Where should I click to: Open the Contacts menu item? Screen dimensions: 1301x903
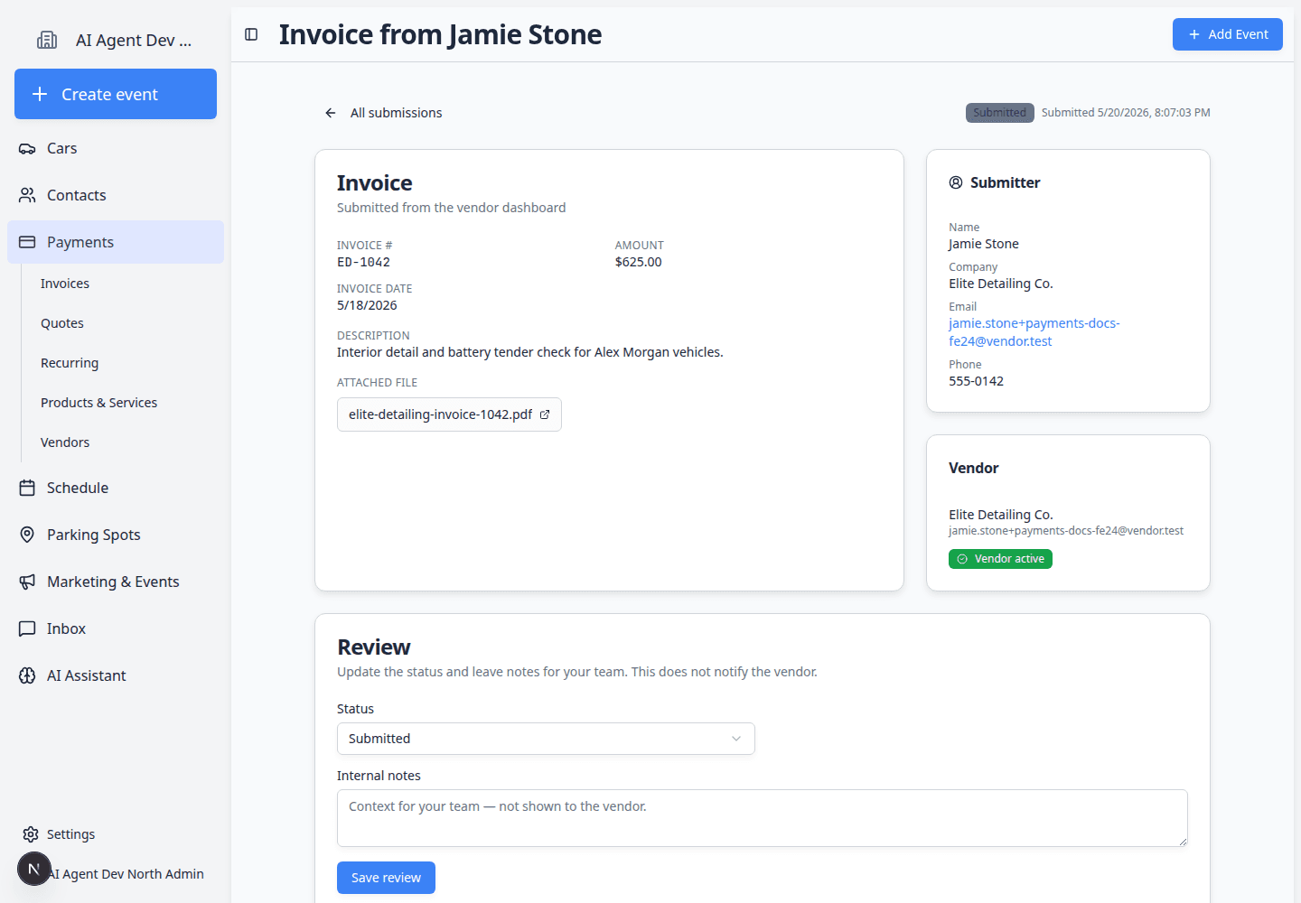116,195
